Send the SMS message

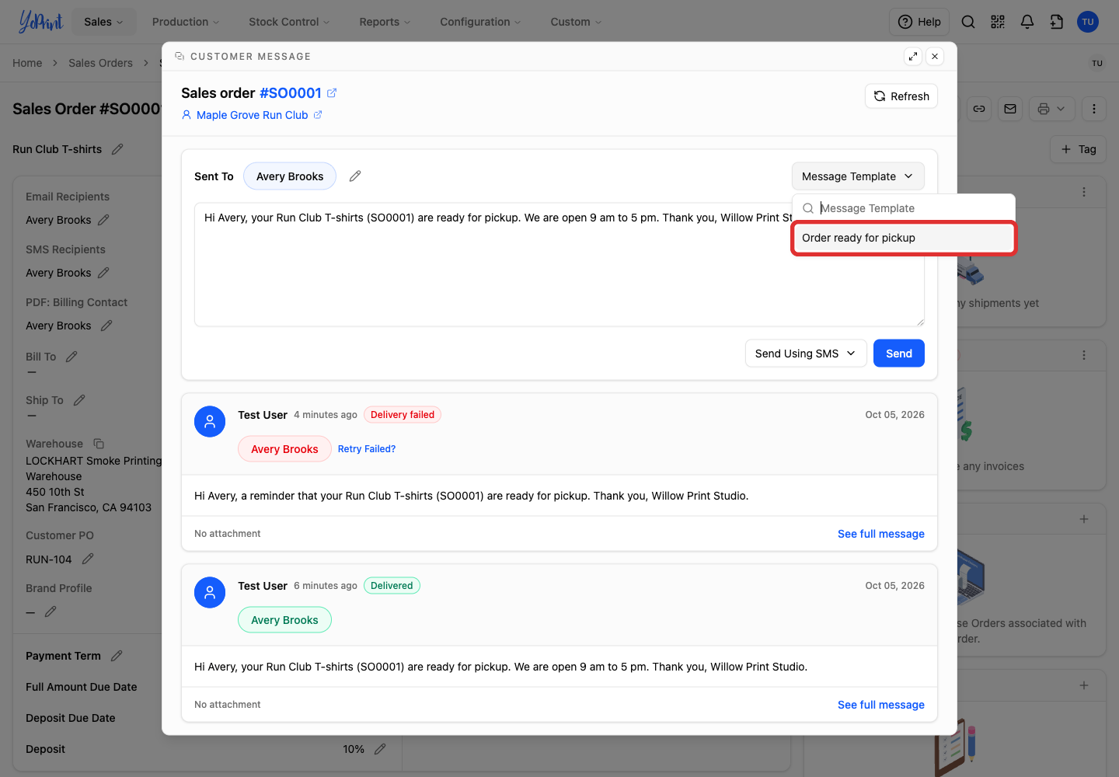[x=899, y=354]
